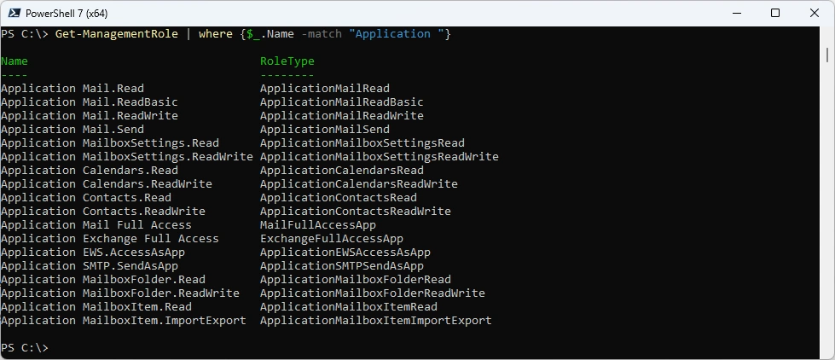The height and width of the screenshot is (360, 835).
Task: Maximize the PowerShell 7 window
Action: pyautogui.click(x=774, y=13)
